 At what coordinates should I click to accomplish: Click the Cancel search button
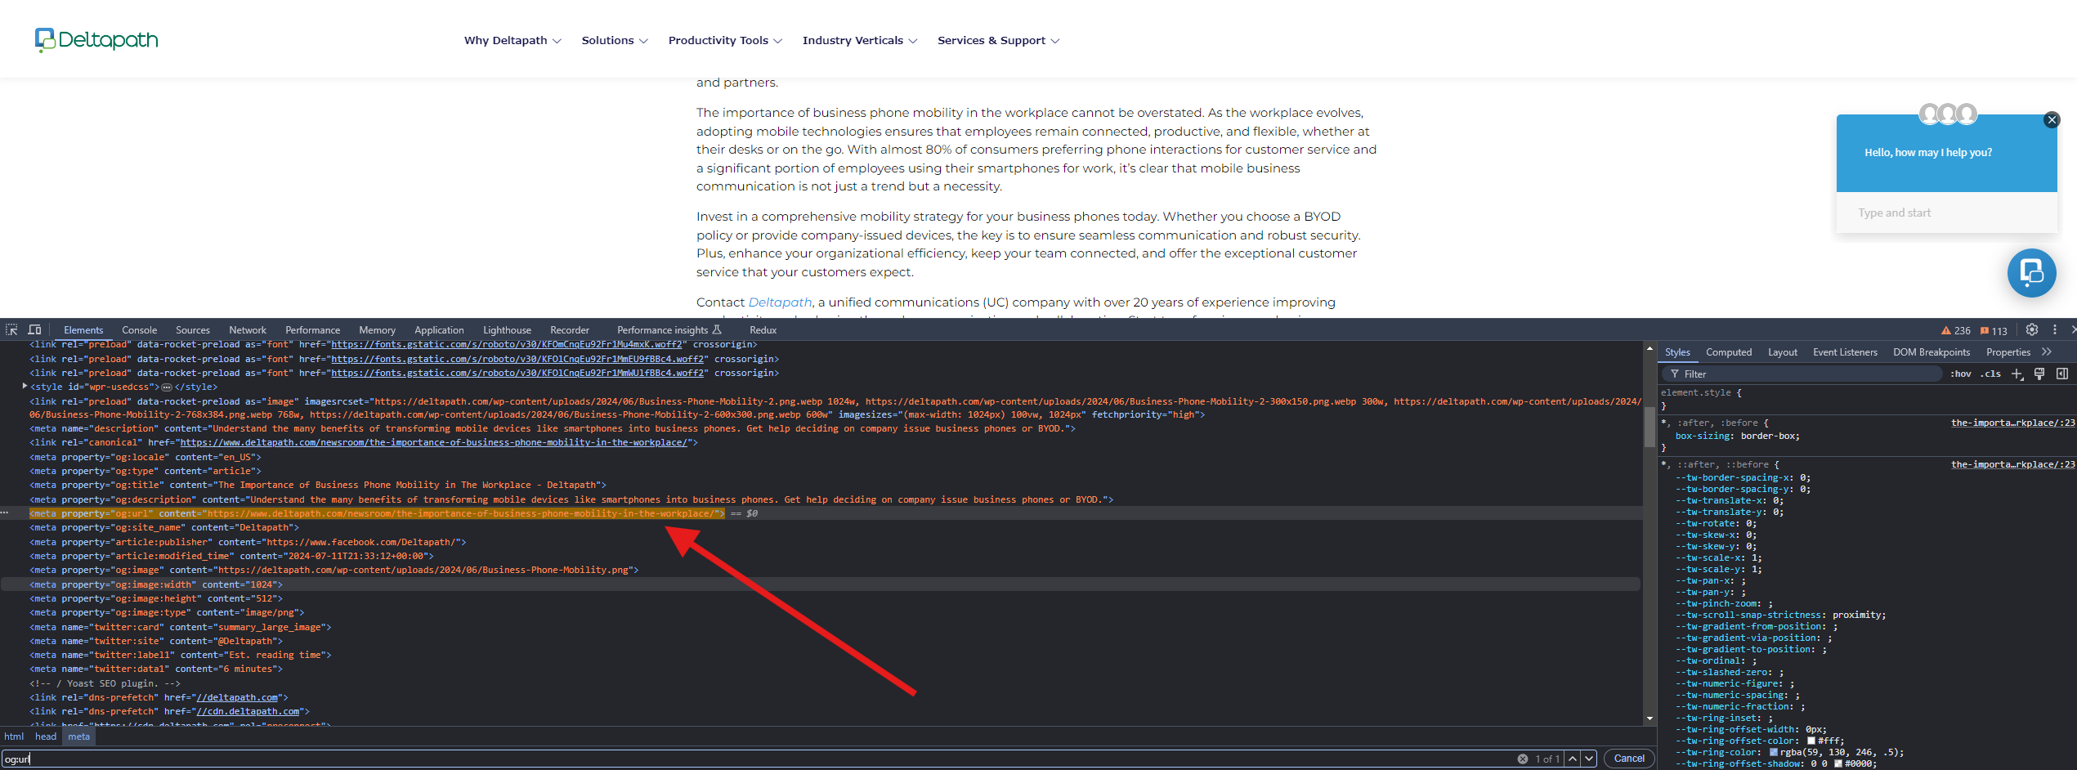pyautogui.click(x=1629, y=759)
